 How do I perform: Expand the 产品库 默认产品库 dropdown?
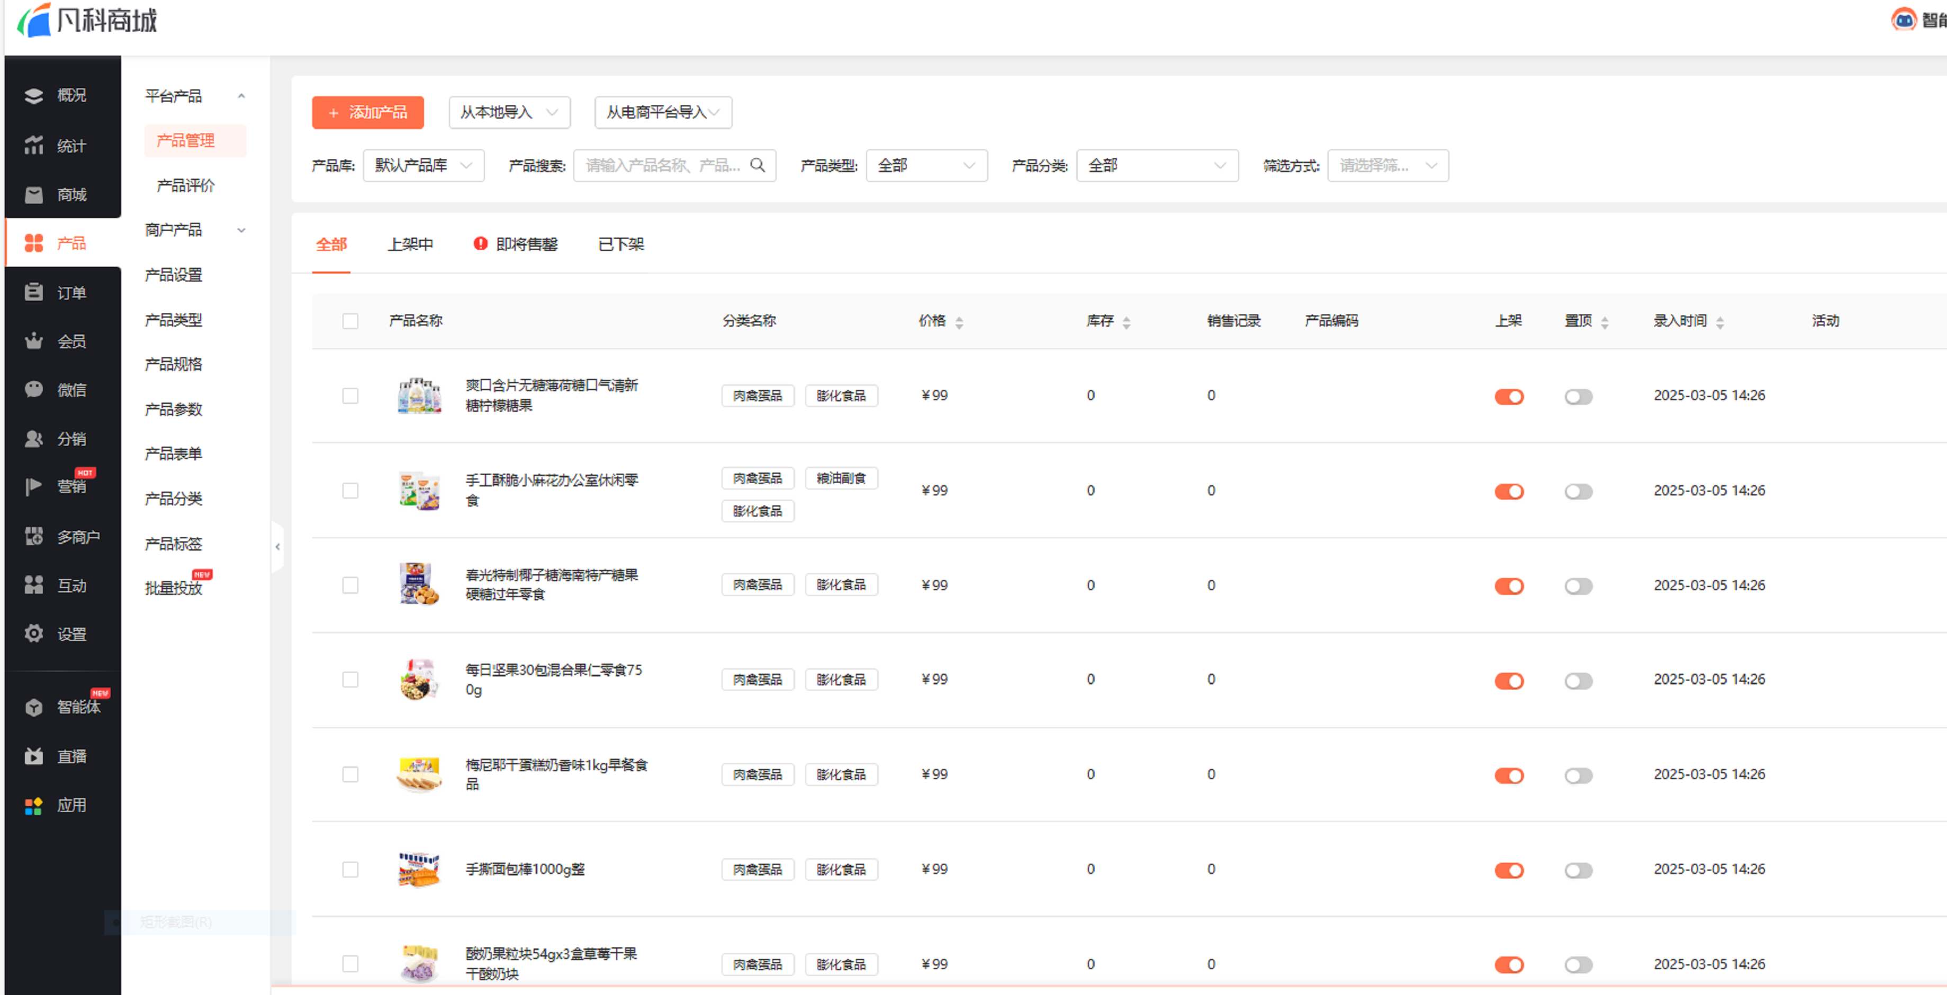point(423,166)
